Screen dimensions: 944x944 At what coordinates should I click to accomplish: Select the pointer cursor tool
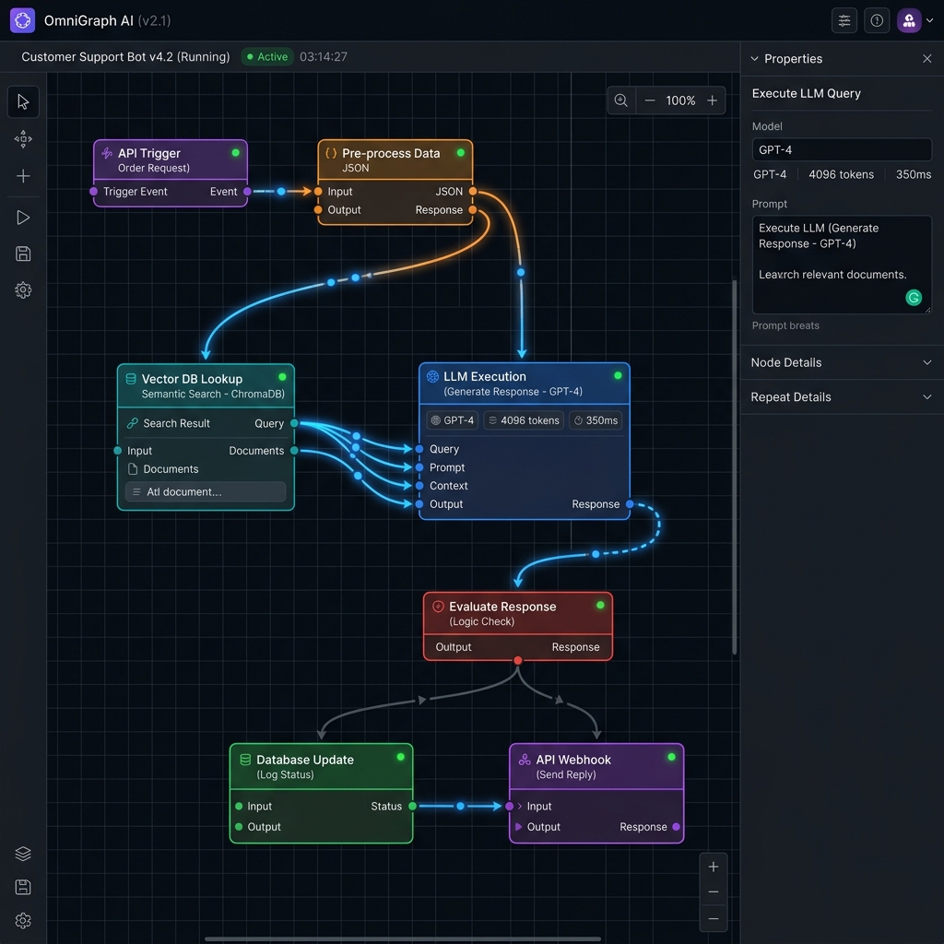tap(23, 101)
